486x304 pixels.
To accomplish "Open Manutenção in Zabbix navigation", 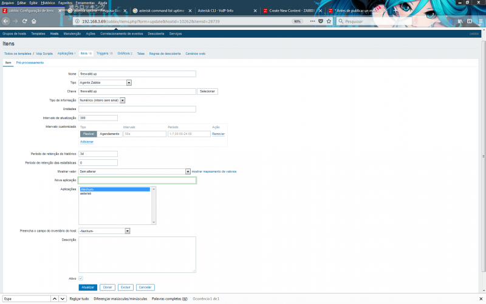I will [72, 33].
